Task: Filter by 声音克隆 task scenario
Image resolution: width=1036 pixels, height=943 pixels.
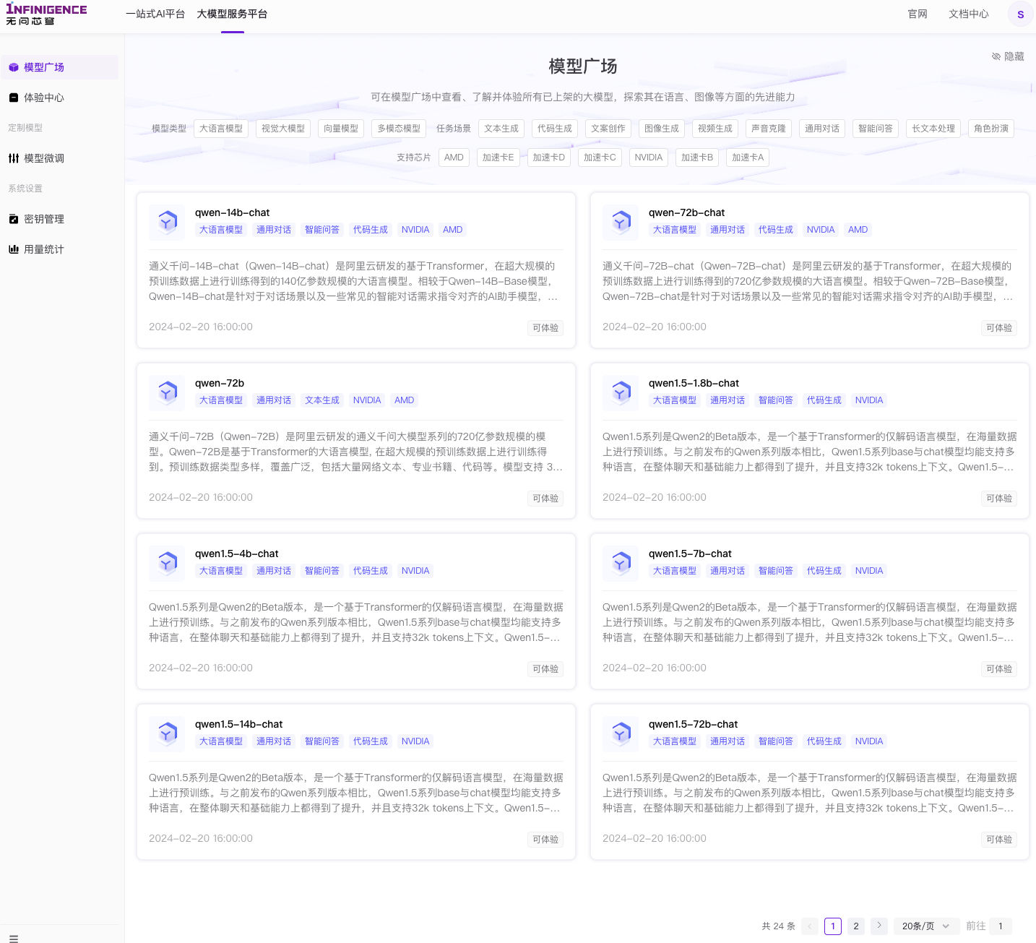Action: [x=769, y=129]
